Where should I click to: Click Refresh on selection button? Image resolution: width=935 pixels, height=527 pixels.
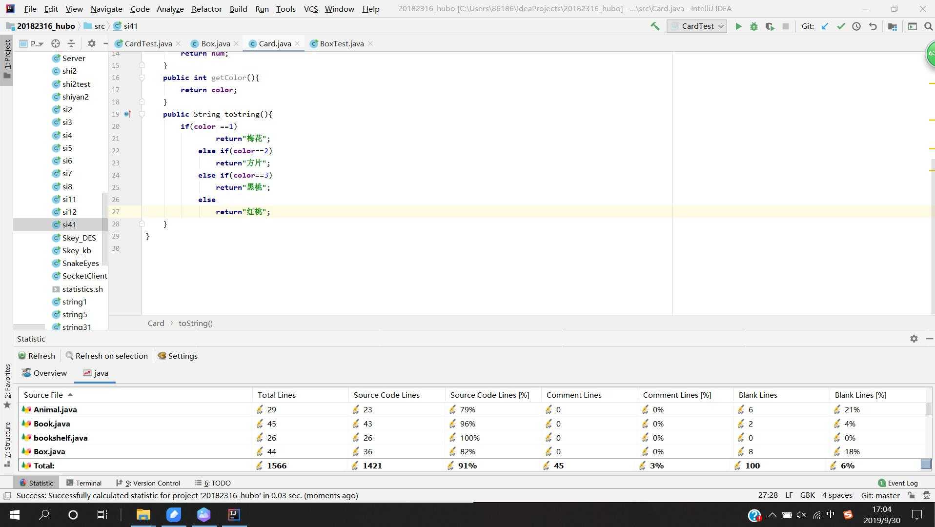[107, 356]
